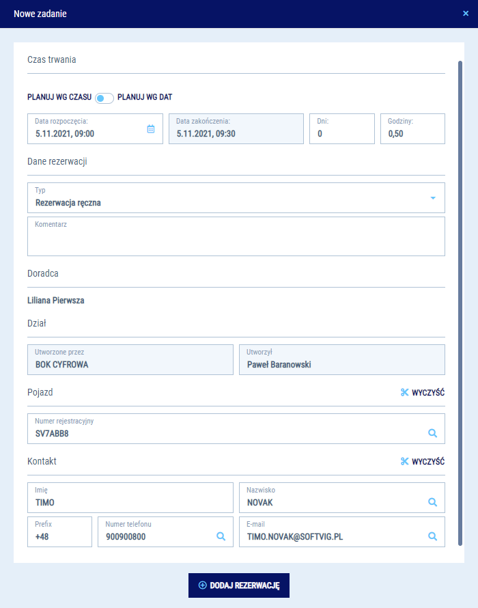Click the DODAJ REZERWACJĘ button

tap(239, 585)
